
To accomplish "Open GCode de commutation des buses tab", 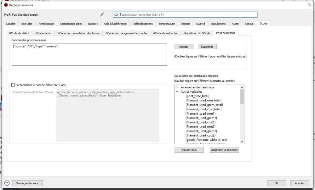I will pos(78,33).
